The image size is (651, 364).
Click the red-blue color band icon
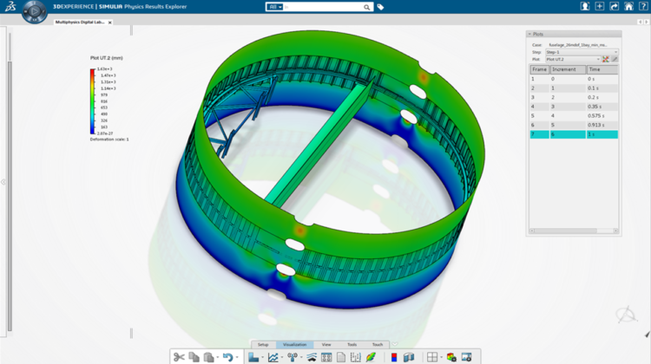[396, 356]
